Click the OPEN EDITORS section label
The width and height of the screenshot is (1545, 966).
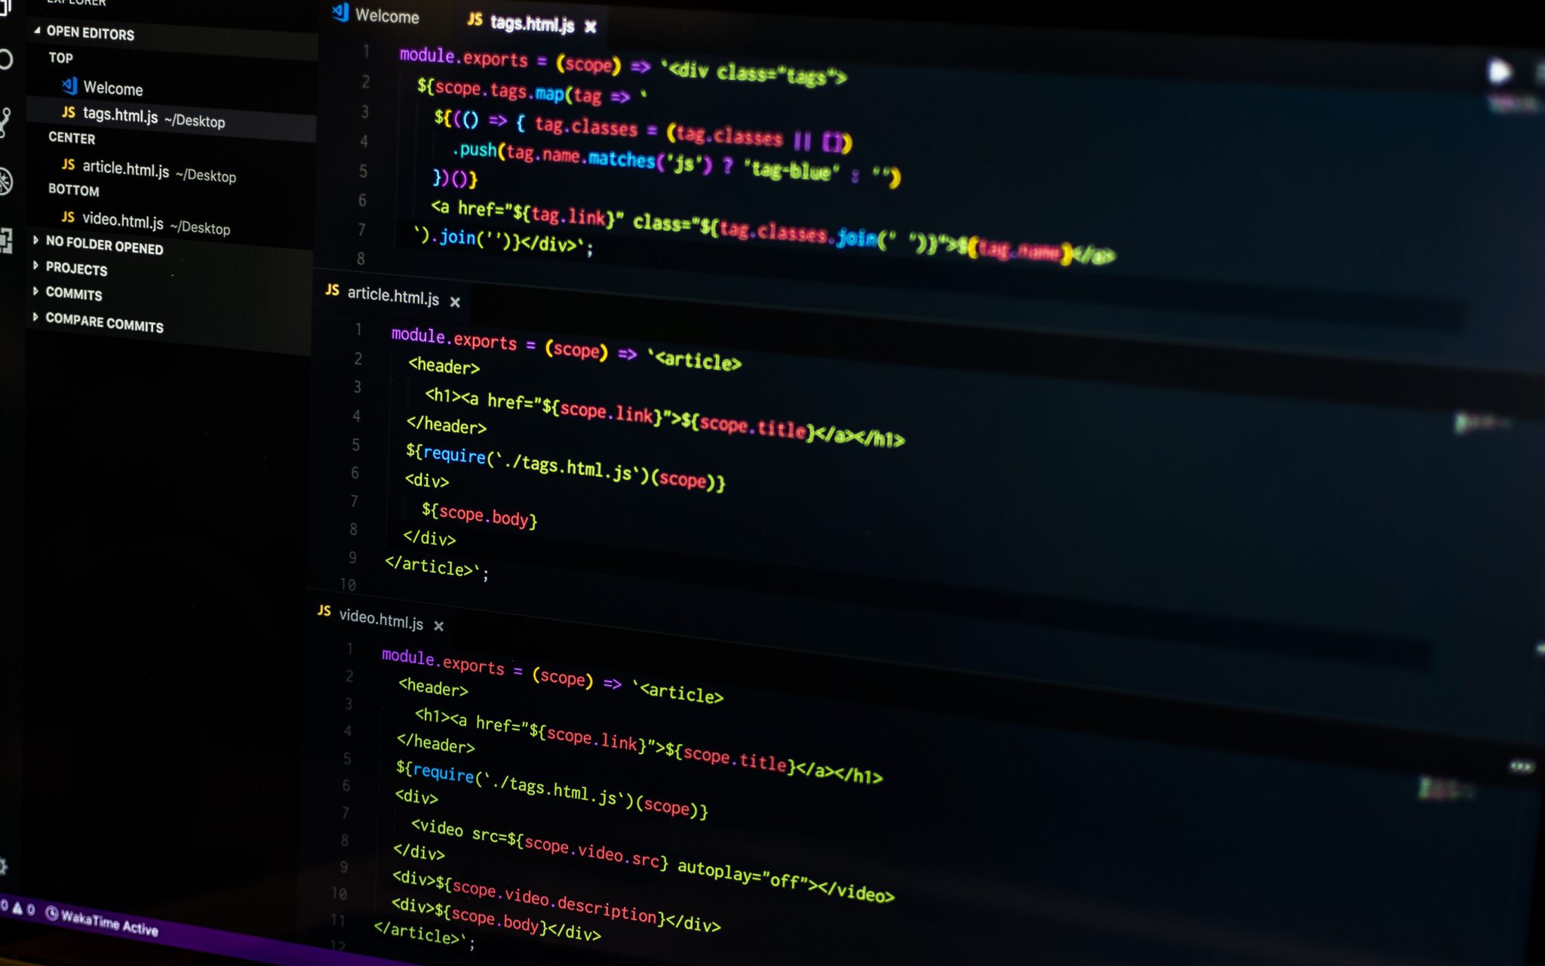pyautogui.click(x=90, y=33)
